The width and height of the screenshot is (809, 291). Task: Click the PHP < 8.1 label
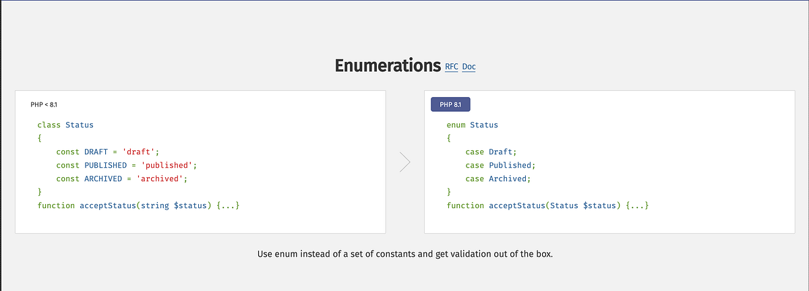tap(44, 104)
